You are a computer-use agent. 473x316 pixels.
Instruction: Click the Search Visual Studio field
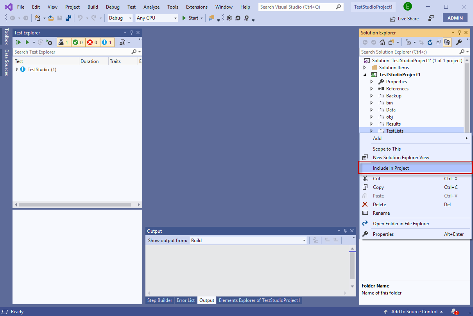[301, 7]
